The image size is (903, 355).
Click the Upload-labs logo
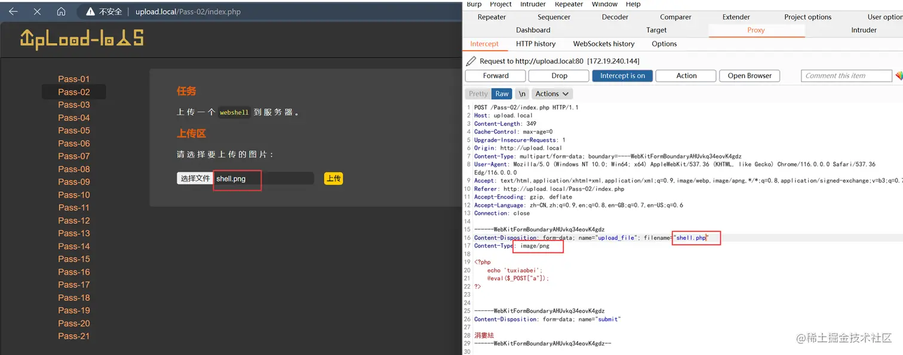pos(82,39)
